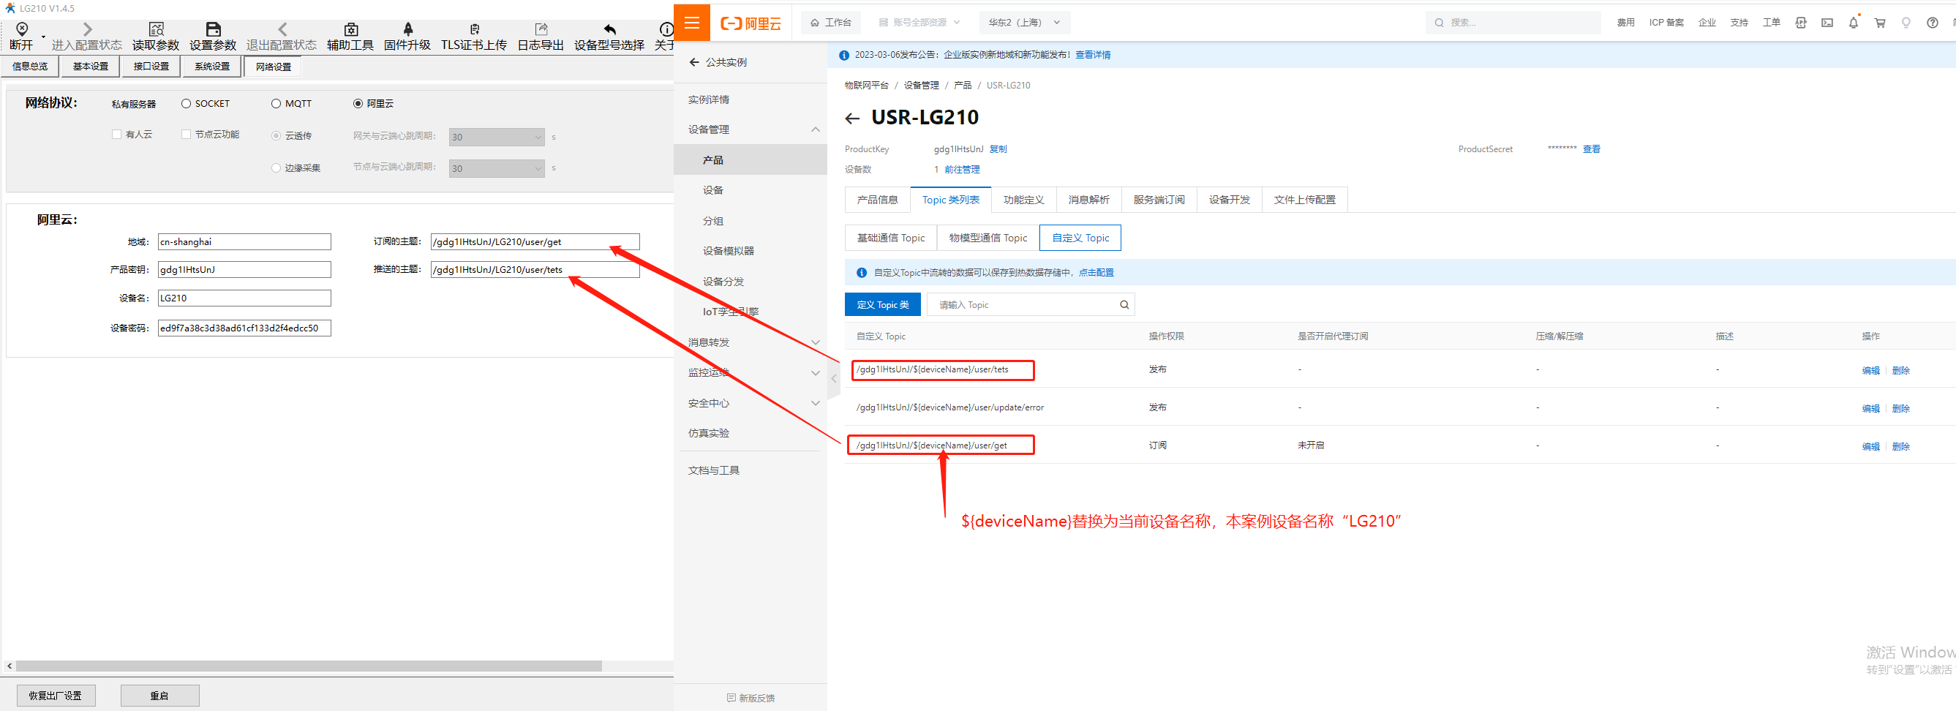Click 删除 for the /user/get topic row

1900,447
